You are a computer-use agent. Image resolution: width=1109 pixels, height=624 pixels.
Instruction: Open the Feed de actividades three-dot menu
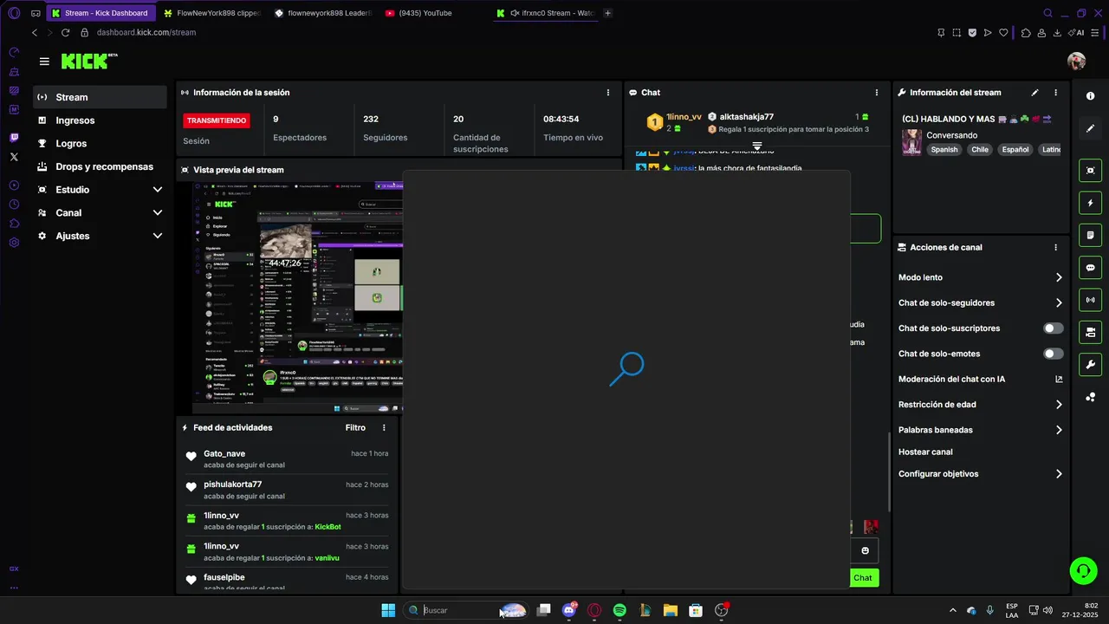(384, 428)
